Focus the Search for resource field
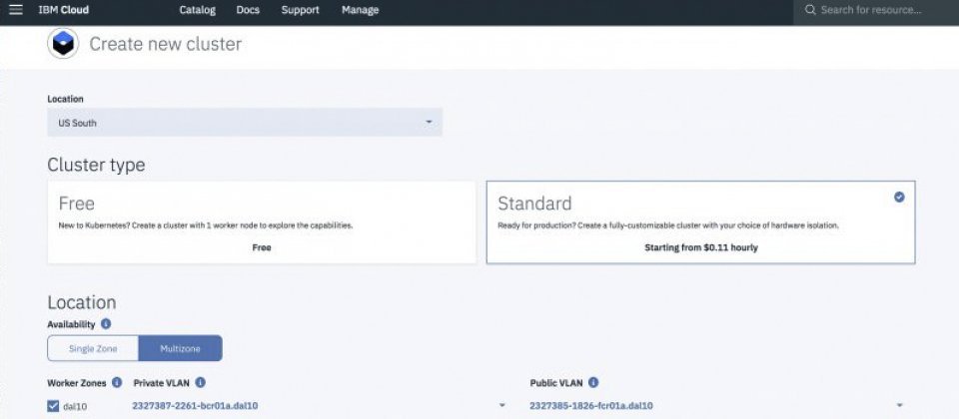 tap(876, 10)
